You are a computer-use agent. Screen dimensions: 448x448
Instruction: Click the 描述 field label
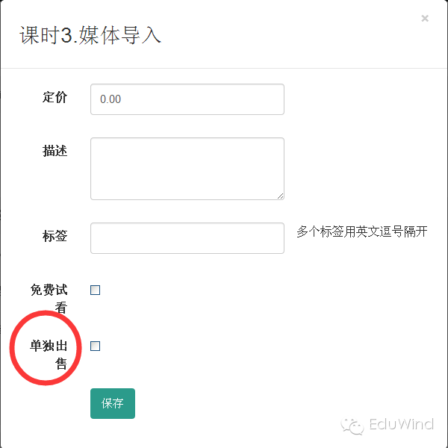pos(55,151)
